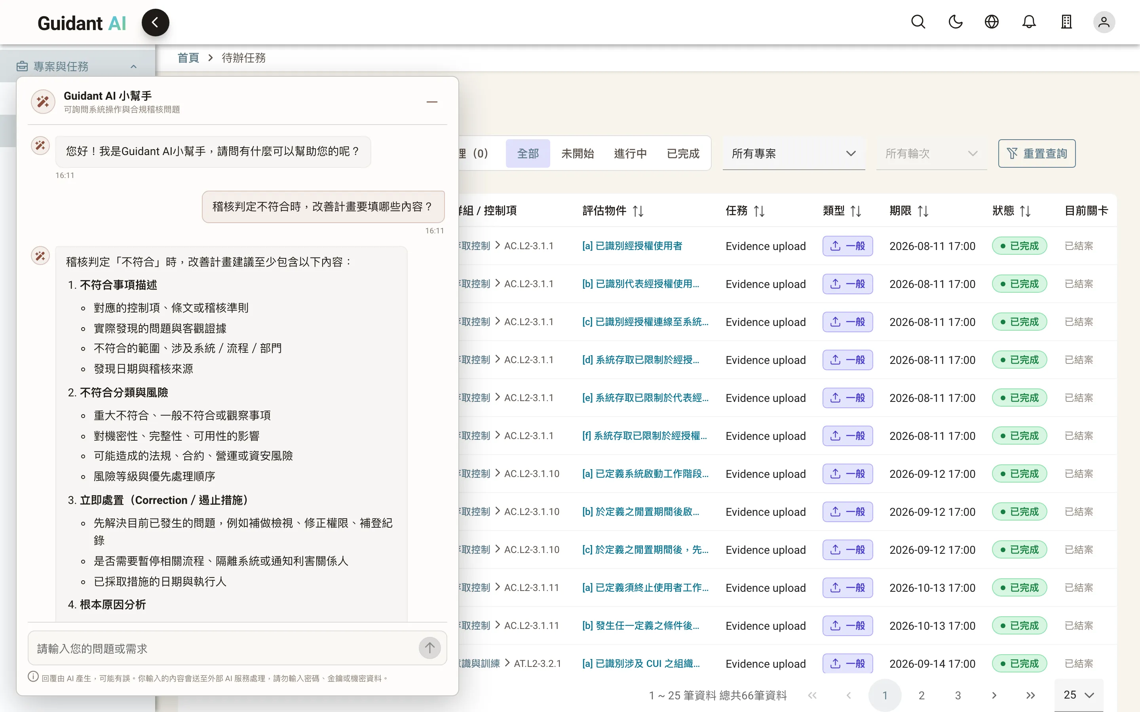1140x712 pixels.
Task: Sort table by 類型 column
Action: pos(855,211)
